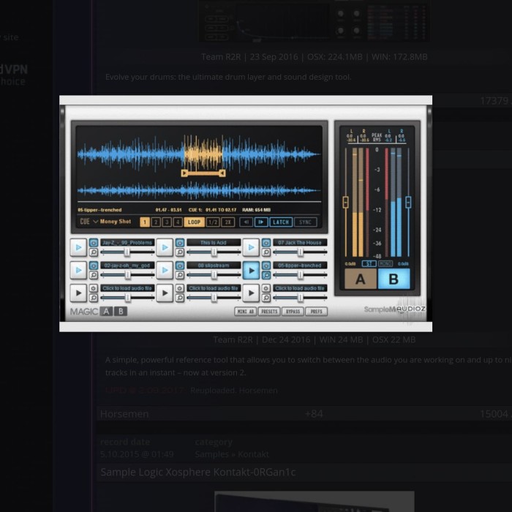The height and width of the screenshot is (512, 512).
Task: Click magnifier icon for 02-jay-z-oh_my_god
Action: (x=94, y=275)
